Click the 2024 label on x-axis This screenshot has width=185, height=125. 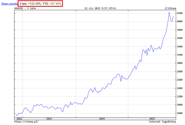pyautogui.click(x=102, y=118)
